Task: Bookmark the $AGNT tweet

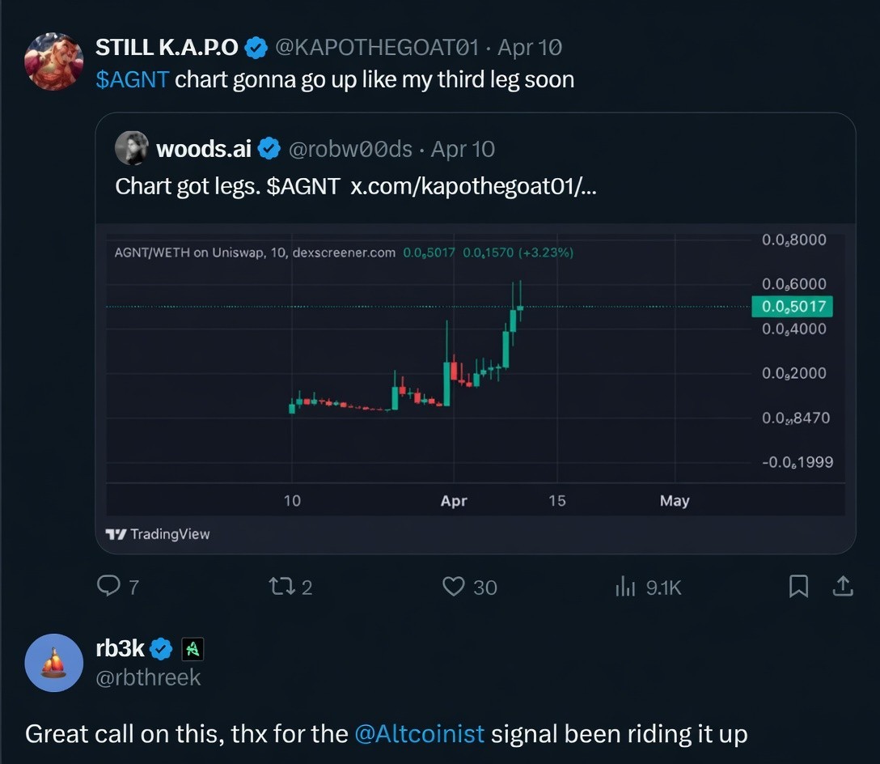Action: (x=799, y=586)
